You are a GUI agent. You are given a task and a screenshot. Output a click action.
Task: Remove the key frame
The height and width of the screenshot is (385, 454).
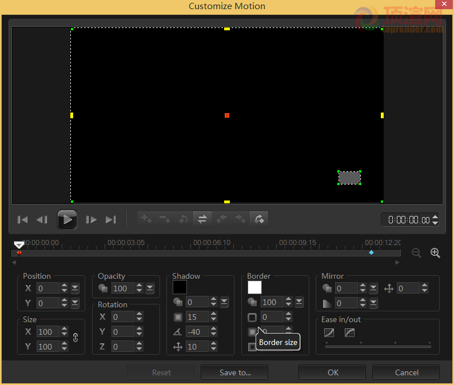(x=165, y=219)
